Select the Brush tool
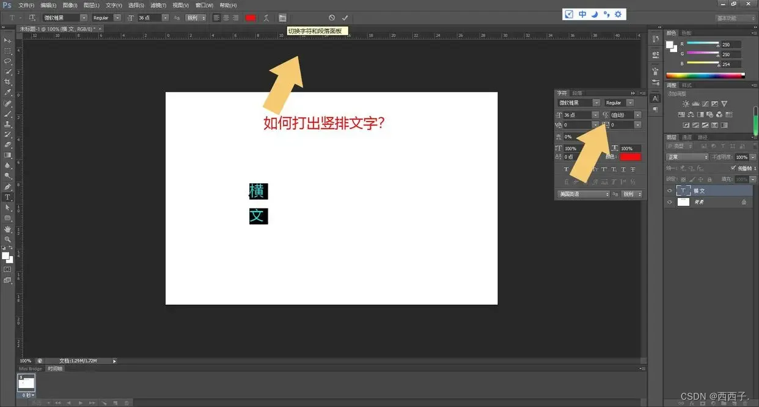759x407 pixels. point(8,114)
